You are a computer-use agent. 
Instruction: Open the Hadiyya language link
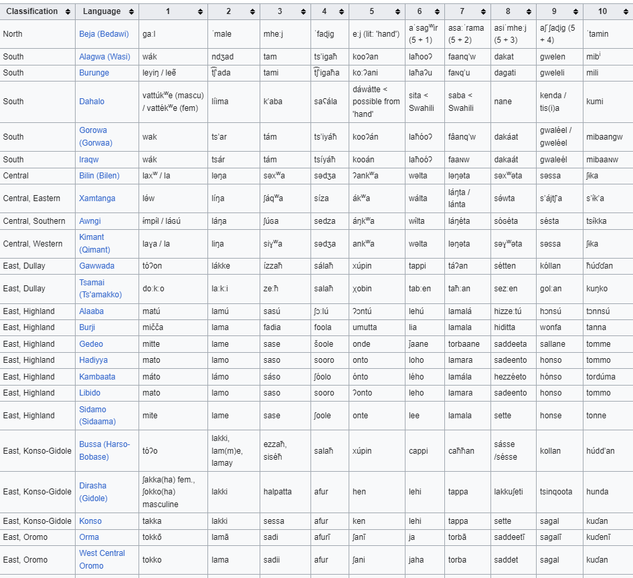click(93, 360)
